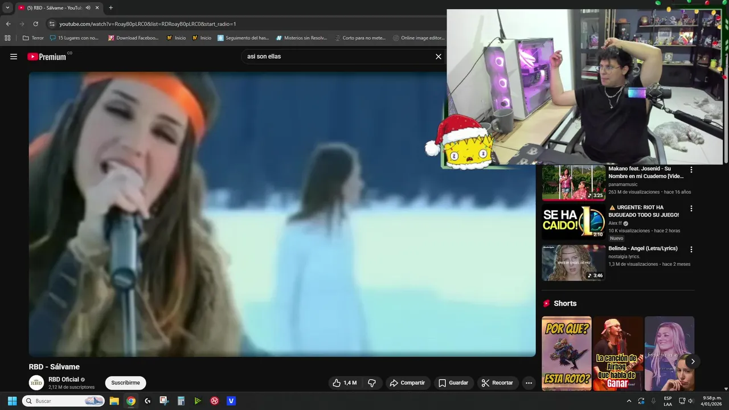Open options for Makano Su Nombre video
The width and height of the screenshot is (729, 410).
click(691, 170)
